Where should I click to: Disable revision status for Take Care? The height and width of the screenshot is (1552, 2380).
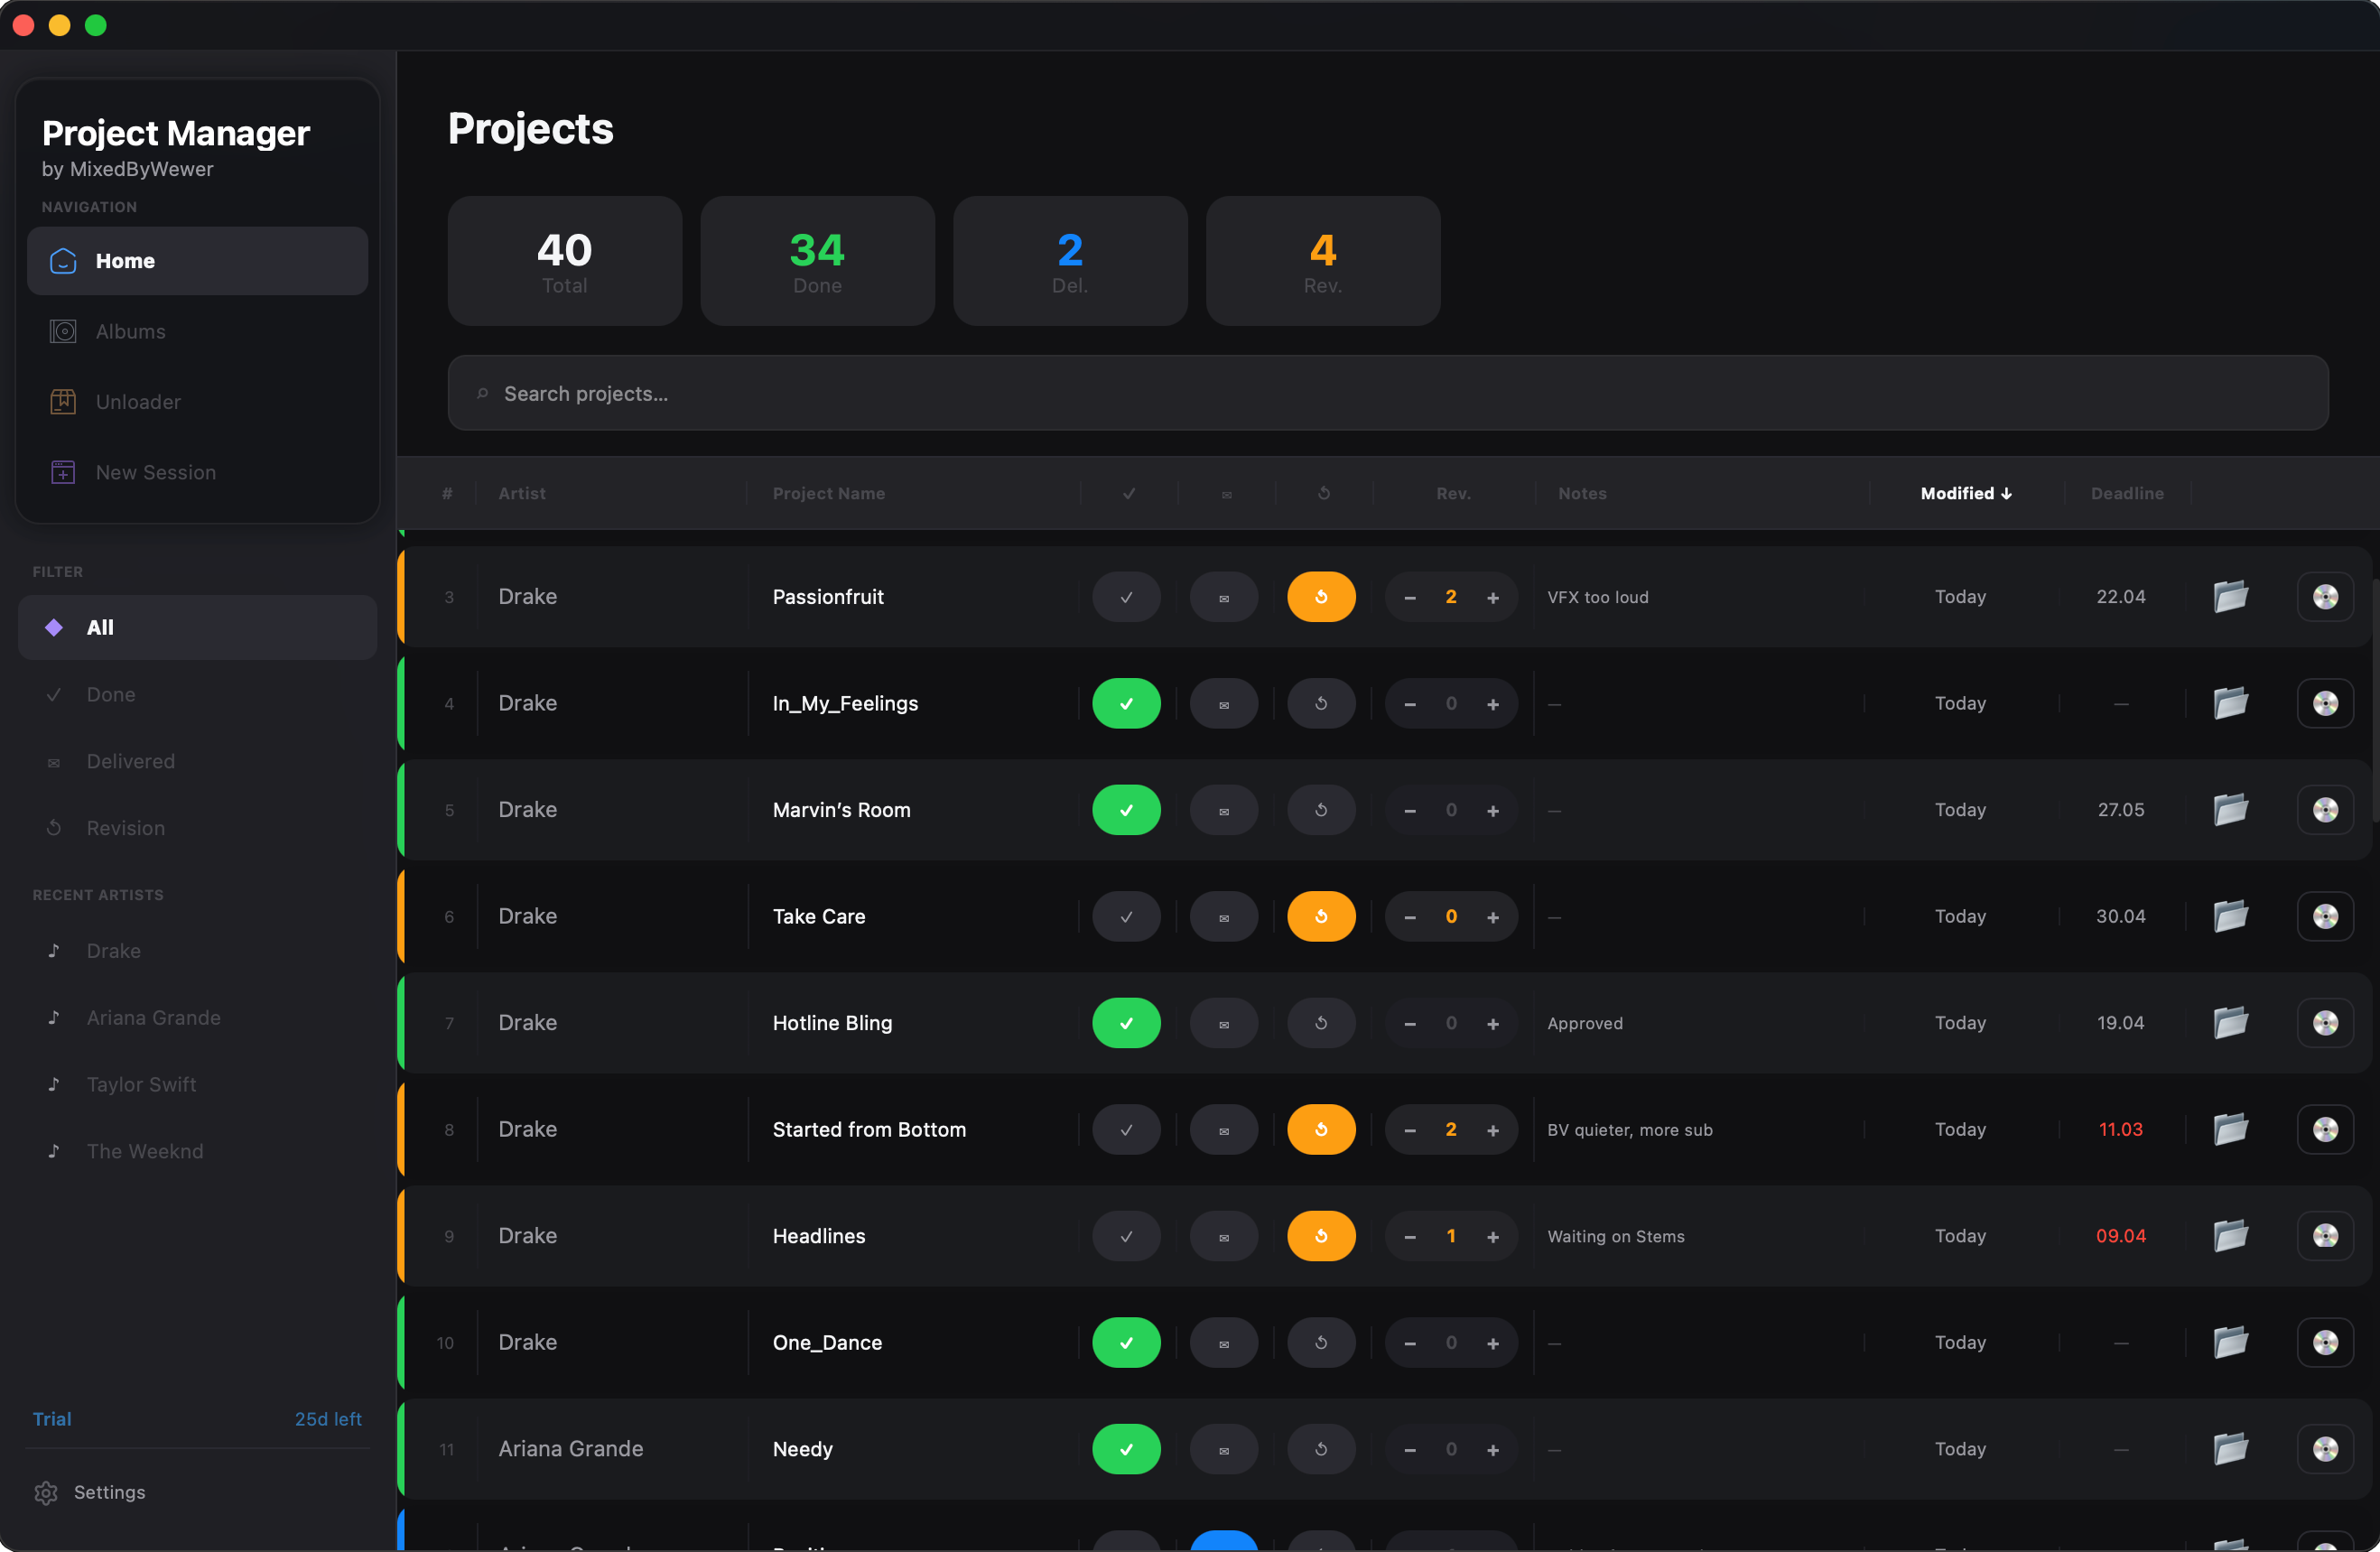click(x=1321, y=916)
